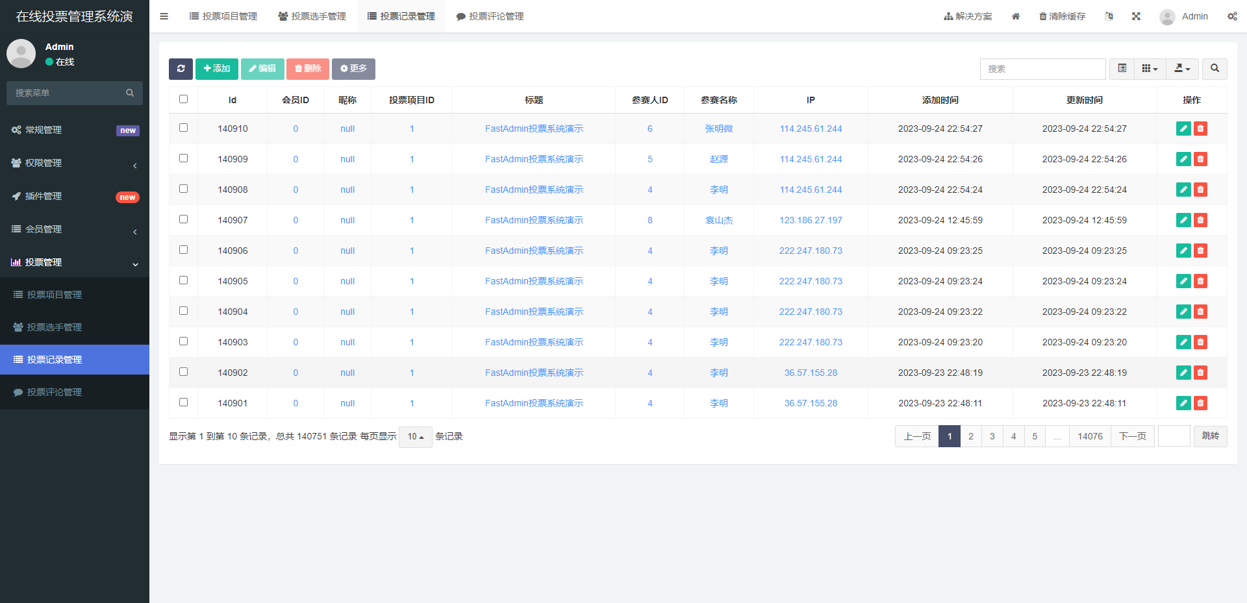Click inside the 搜索 table search field

(x=1042, y=69)
